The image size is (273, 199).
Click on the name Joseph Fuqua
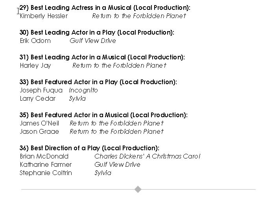pyautogui.click(x=41, y=90)
